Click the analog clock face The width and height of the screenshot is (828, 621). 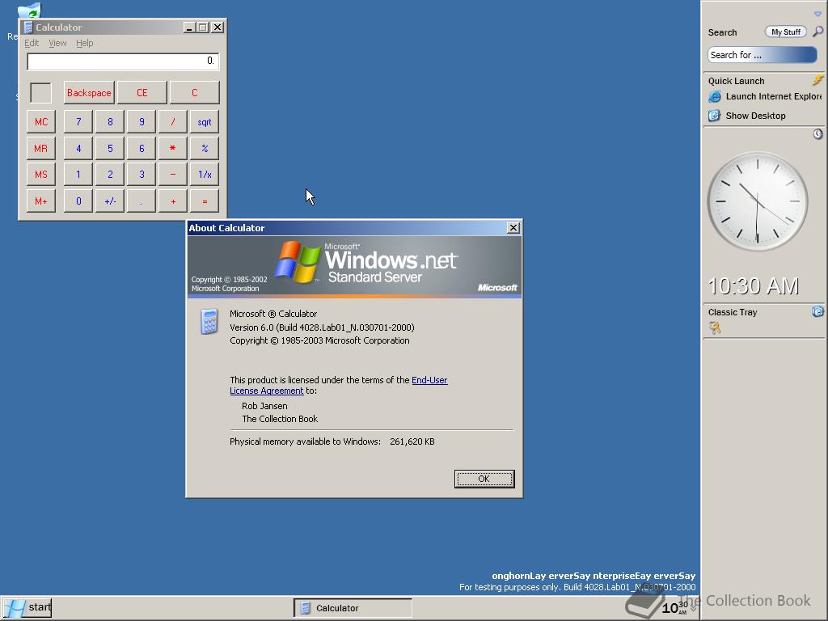[x=757, y=201]
